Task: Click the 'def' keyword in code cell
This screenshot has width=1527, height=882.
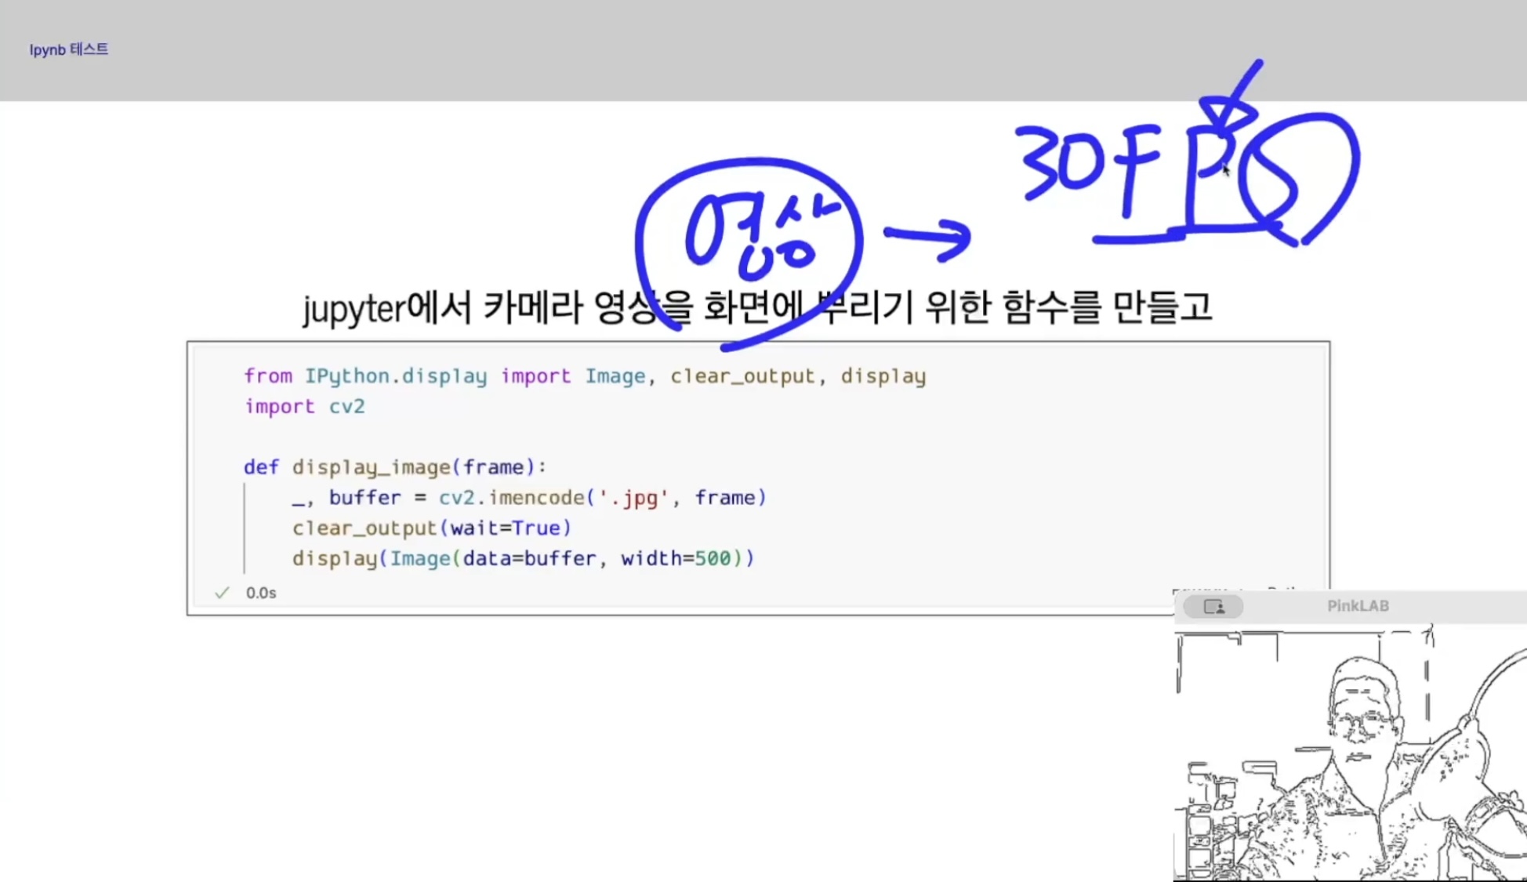Action: pyautogui.click(x=260, y=467)
